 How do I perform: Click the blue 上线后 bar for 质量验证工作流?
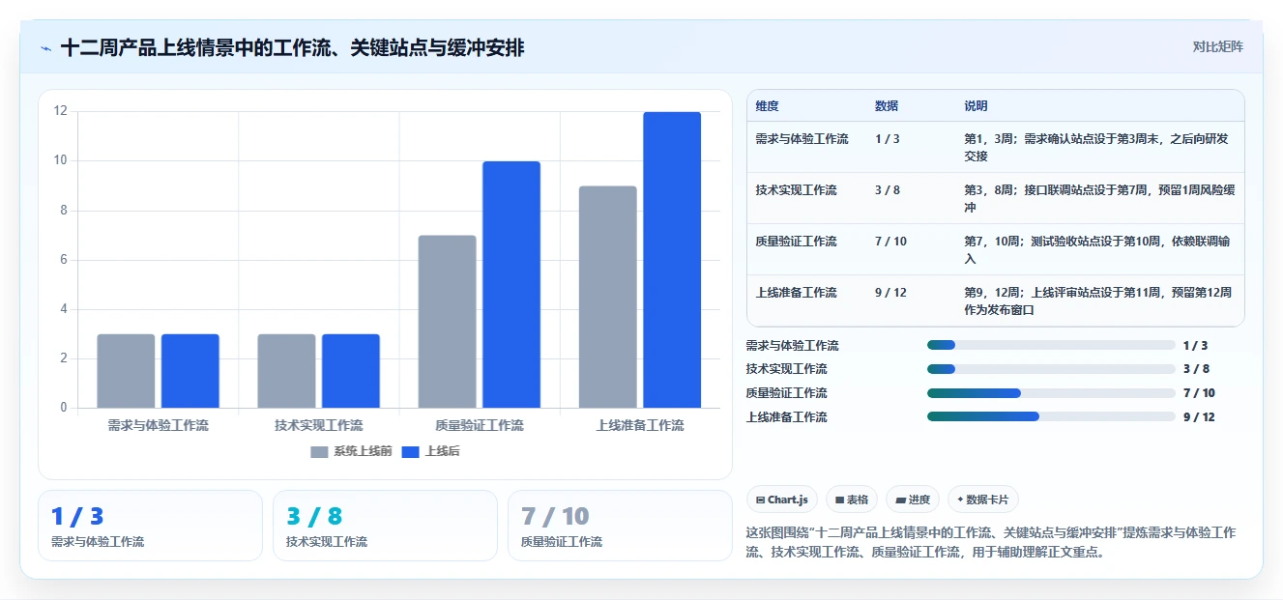pyautogui.click(x=511, y=285)
